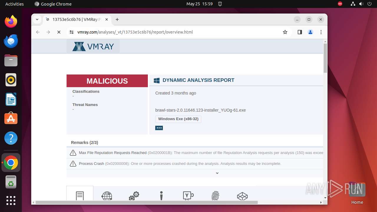Select the installer file name text

coord(201,110)
